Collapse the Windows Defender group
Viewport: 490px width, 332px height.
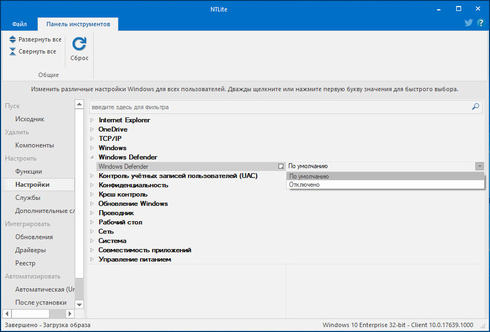(x=92, y=157)
